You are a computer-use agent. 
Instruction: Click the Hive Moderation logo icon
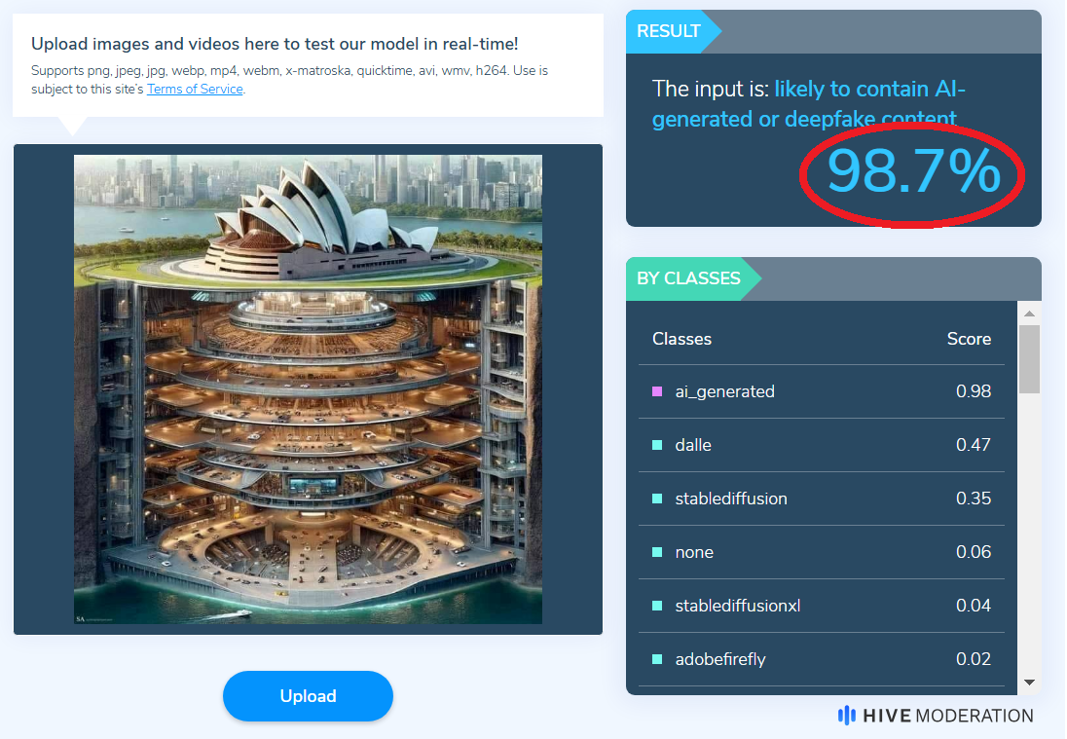(x=847, y=716)
